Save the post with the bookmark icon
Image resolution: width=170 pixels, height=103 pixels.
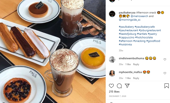[167, 86]
